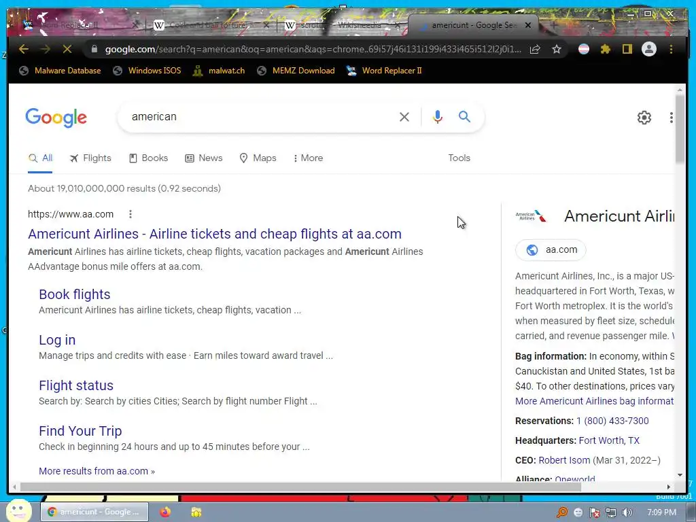
Task: Select the Flights search filter
Action: (90, 158)
